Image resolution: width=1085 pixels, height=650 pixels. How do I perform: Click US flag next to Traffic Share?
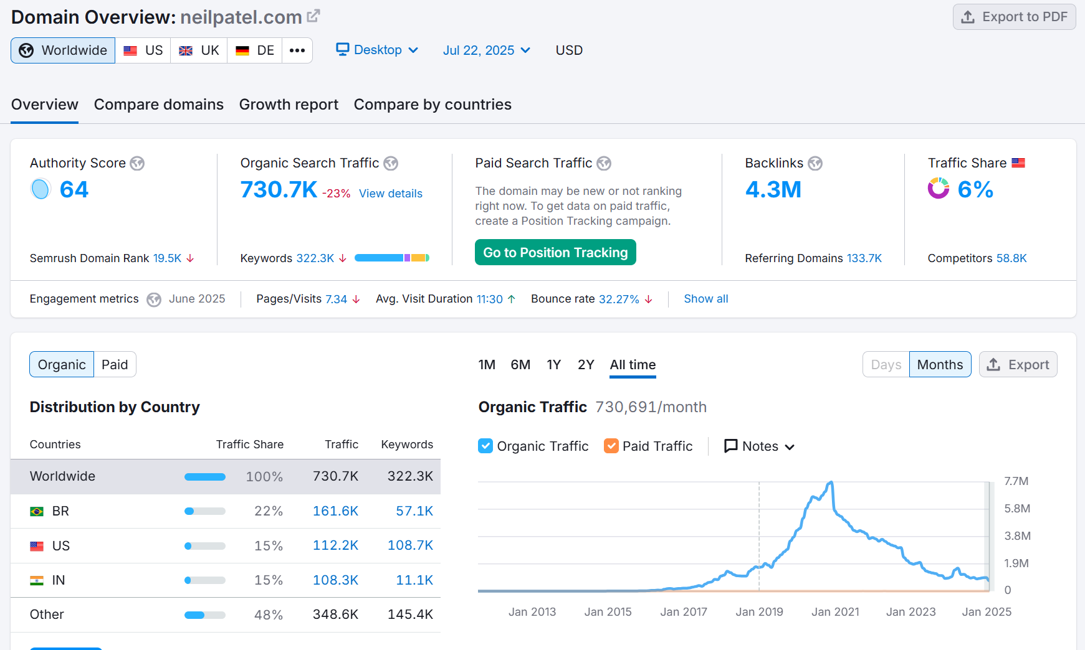pos(1018,162)
